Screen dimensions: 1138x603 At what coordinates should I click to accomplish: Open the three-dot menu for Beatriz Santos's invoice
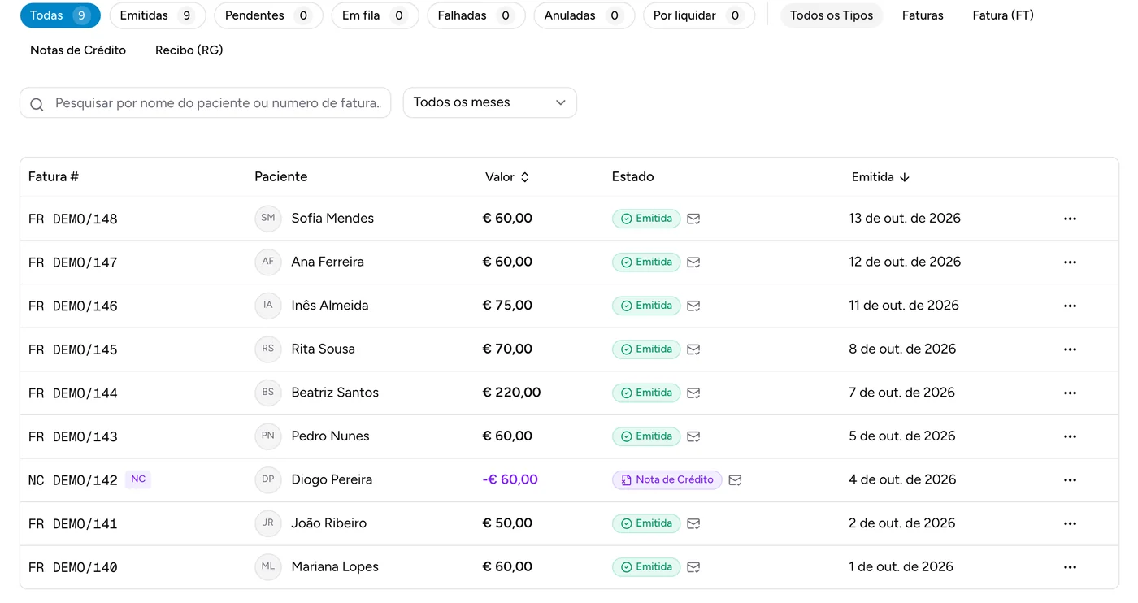coord(1070,393)
